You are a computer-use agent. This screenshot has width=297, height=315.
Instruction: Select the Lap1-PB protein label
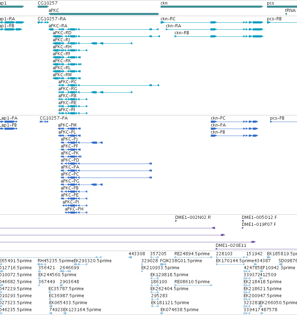click(x=8, y=125)
